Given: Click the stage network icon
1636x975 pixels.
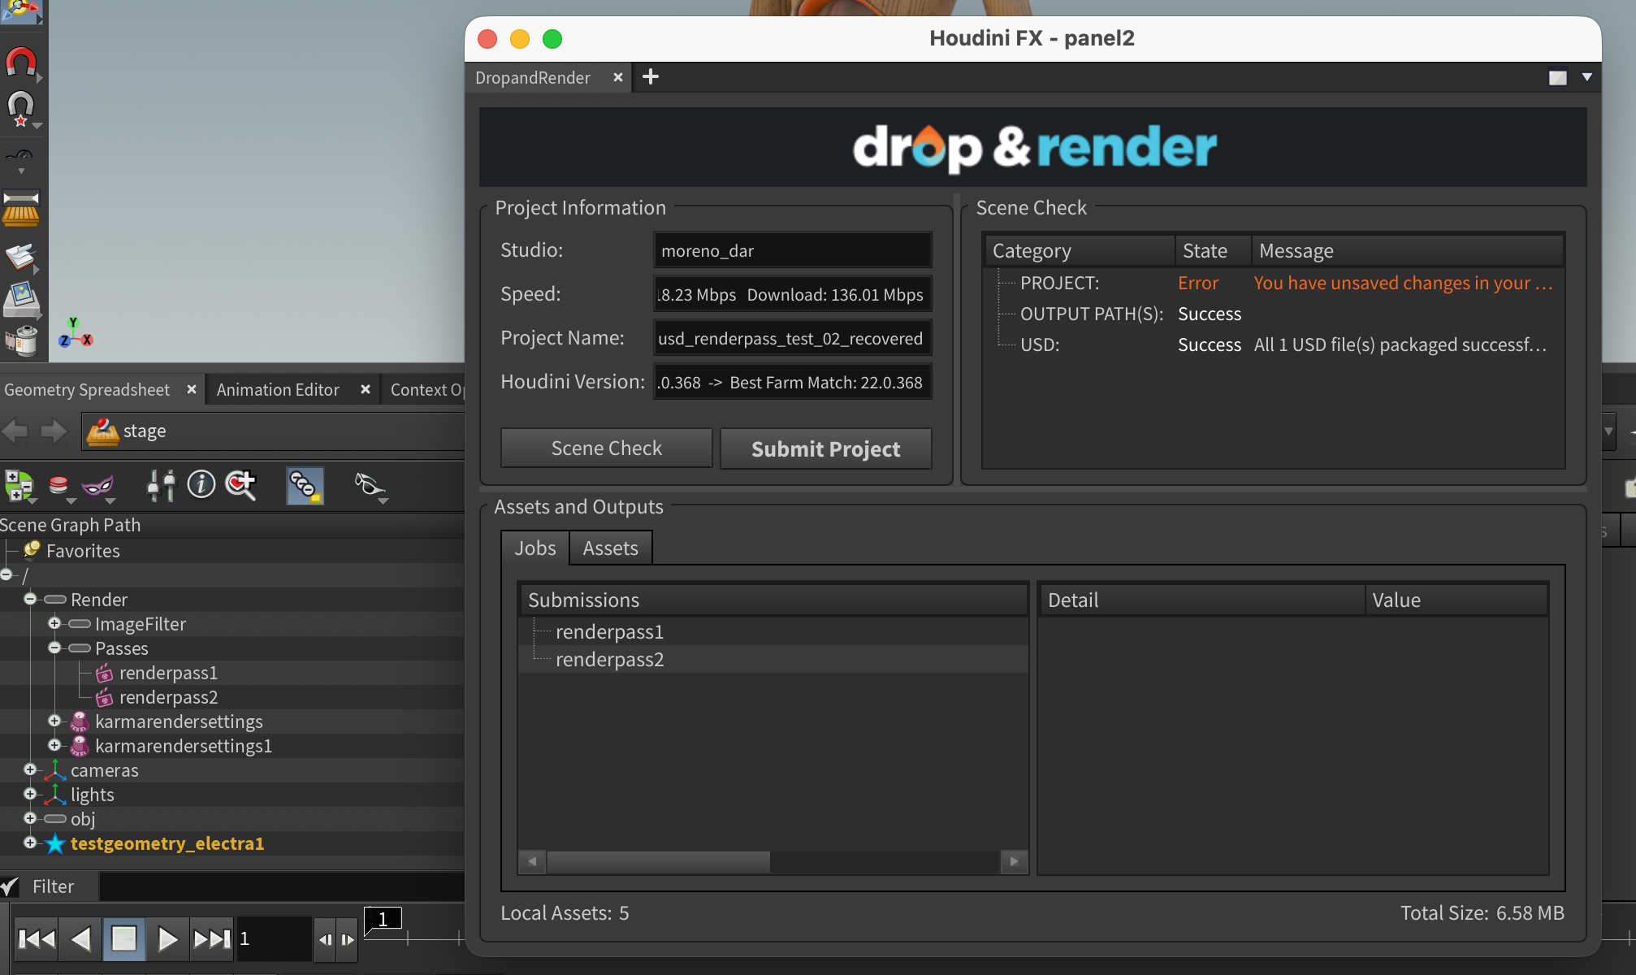Looking at the screenshot, I should tap(103, 431).
